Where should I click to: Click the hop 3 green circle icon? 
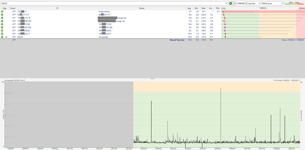click(x=2, y=18)
